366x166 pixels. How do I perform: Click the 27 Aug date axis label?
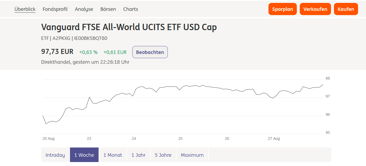[x=274, y=139]
